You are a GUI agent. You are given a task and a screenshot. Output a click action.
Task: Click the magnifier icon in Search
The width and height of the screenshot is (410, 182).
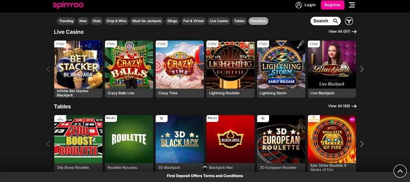coord(335,21)
